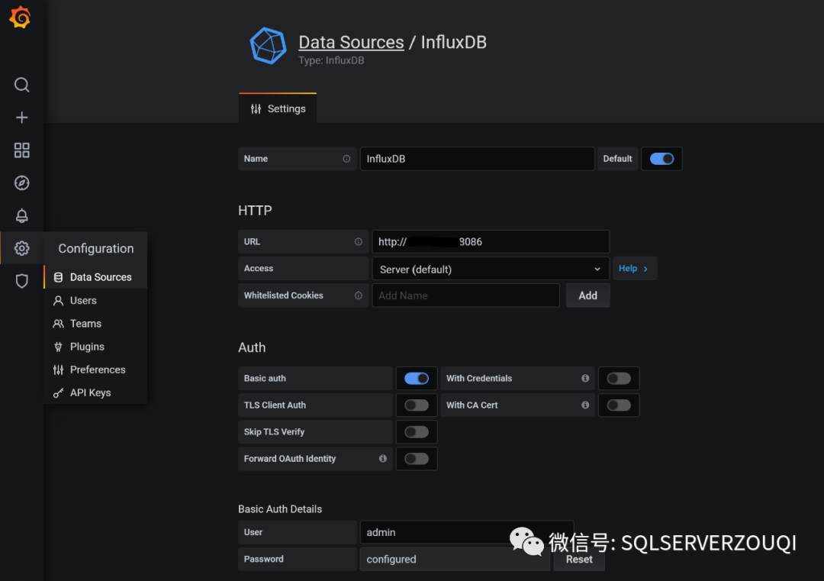
Task: Select the Settings tab
Action: click(x=278, y=109)
